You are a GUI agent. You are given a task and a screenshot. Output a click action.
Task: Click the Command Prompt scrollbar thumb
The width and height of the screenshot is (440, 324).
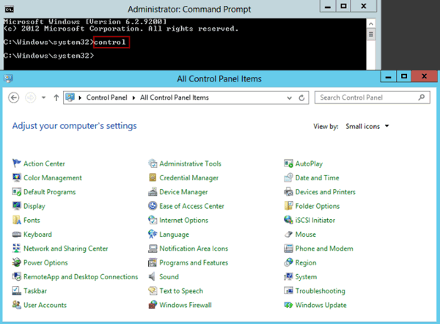coord(371,34)
